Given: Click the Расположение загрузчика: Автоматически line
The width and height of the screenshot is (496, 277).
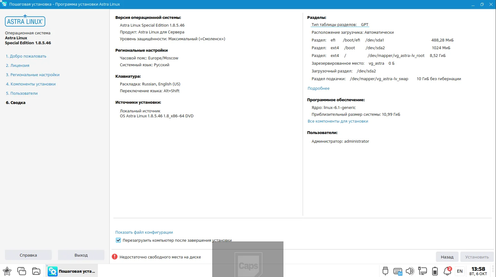Looking at the screenshot, I should coord(353,32).
